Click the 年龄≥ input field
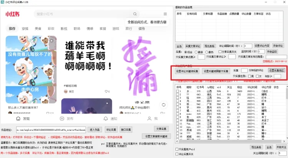 pos(277,76)
